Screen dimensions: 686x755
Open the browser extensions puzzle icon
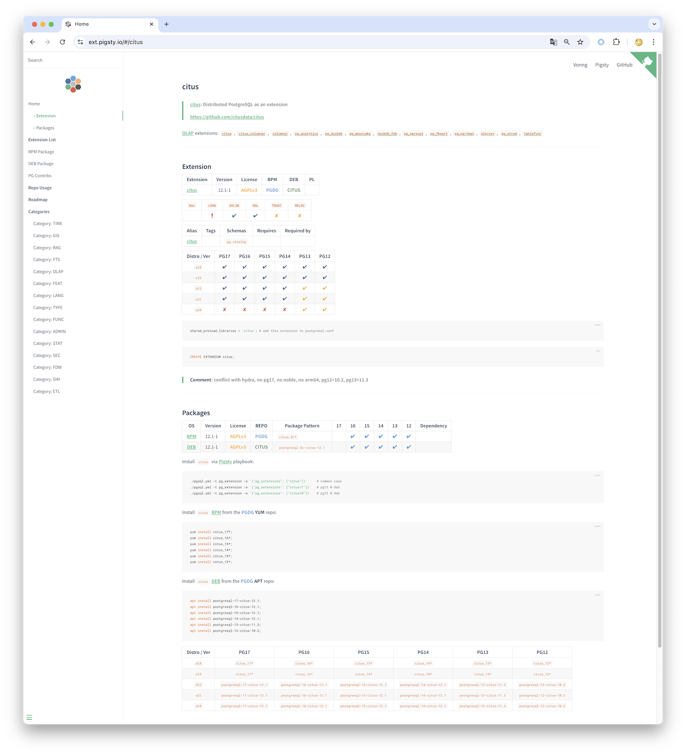(616, 42)
